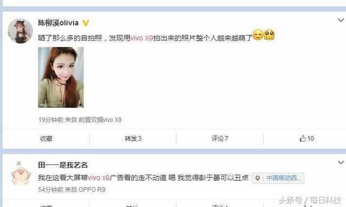
Task: Click the smiling emoji in first post
Action: pyautogui.click(x=257, y=34)
